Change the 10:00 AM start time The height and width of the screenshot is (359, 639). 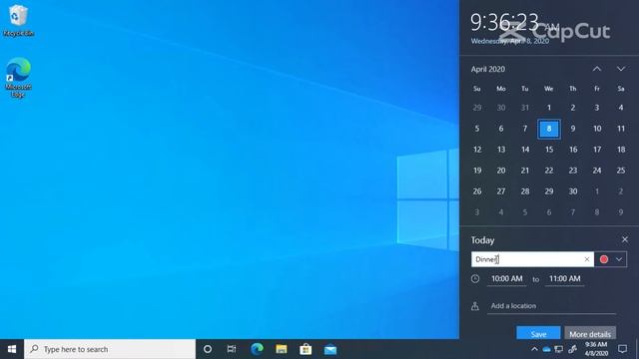pyautogui.click(x=506, y=279)
